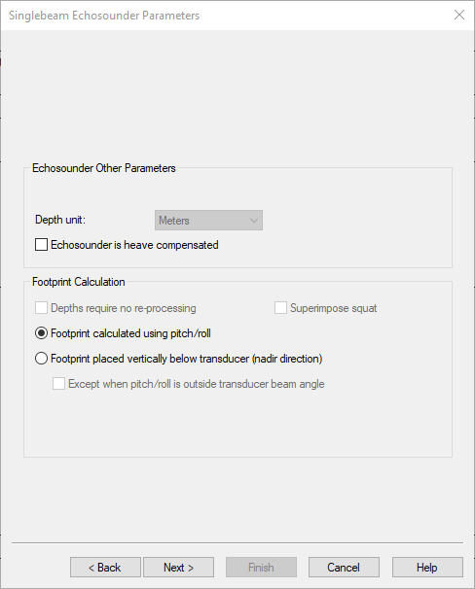Click the nadir direction option label text

pyautogui.click(x=187, y=359)
